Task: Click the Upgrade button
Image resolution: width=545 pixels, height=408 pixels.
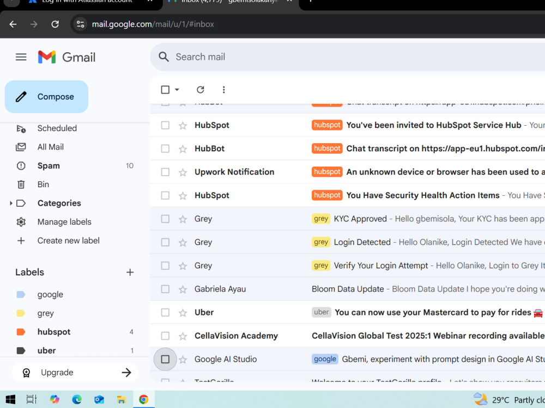Action: [x=75, y=373]
